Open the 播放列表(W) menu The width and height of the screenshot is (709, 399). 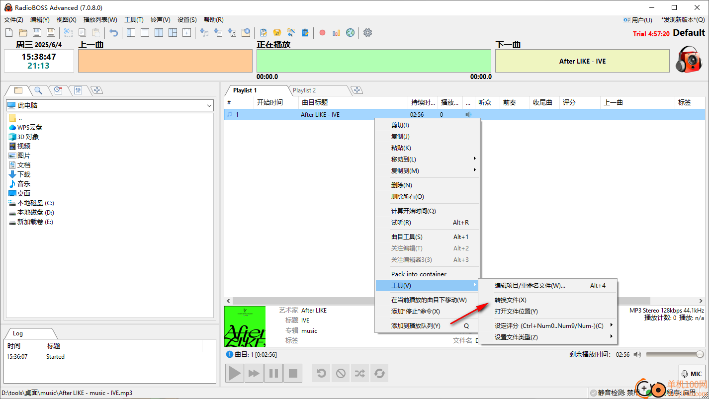(100, 20)
